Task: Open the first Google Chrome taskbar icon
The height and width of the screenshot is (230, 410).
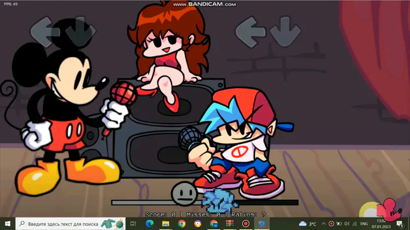Action: tap(181, 224)
